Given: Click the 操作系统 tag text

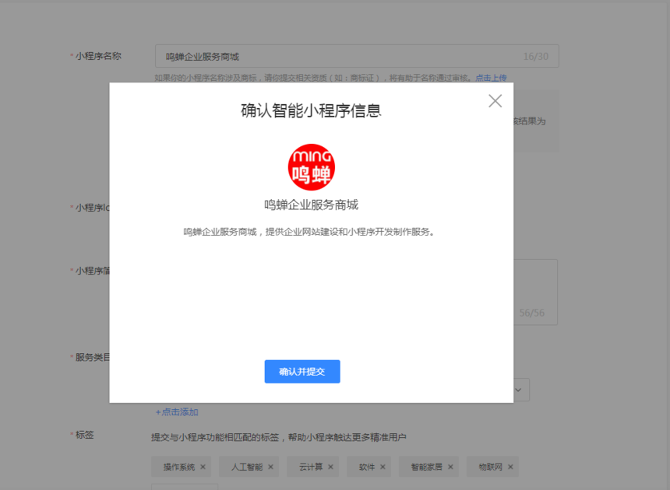Looking at the screenshot, I should click(179, 467).
